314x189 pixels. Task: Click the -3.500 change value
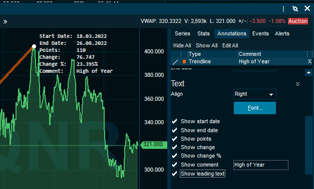[257, 21]
